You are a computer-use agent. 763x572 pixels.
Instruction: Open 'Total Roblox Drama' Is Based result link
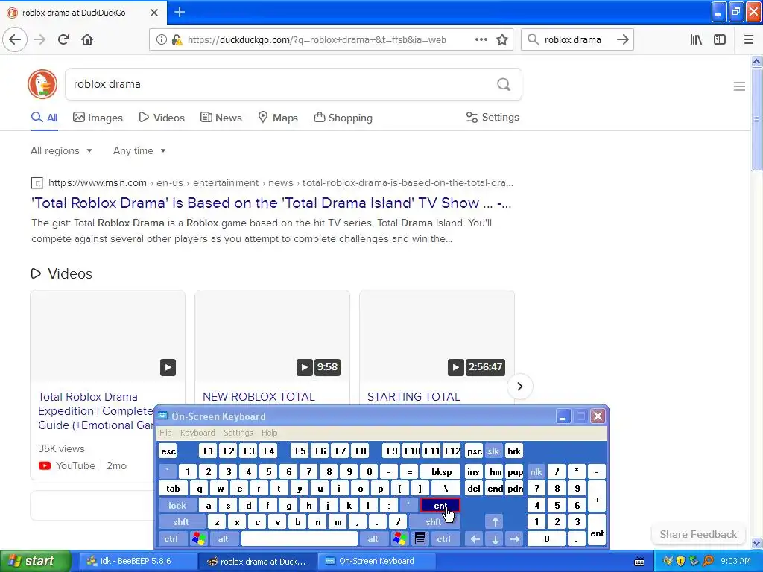[271, 203]
